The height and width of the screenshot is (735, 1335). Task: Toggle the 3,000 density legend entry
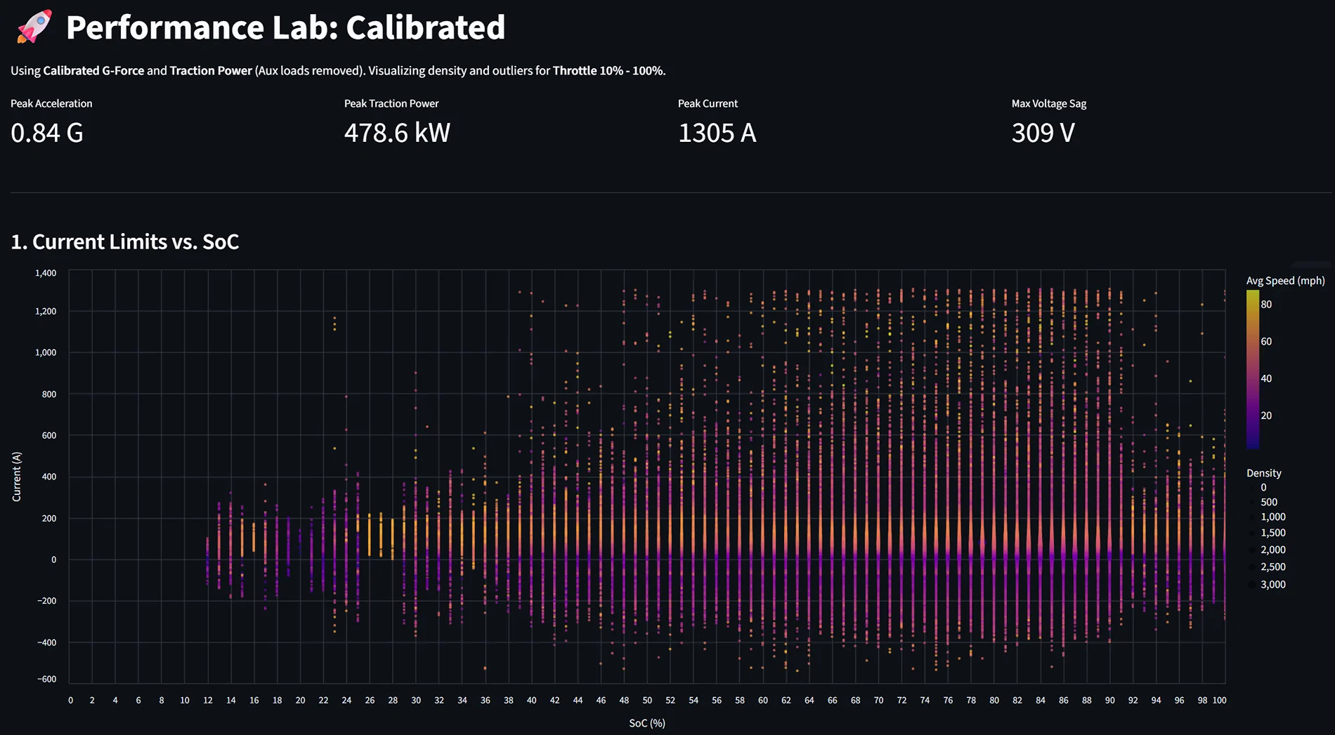(x=1268, y=584)
